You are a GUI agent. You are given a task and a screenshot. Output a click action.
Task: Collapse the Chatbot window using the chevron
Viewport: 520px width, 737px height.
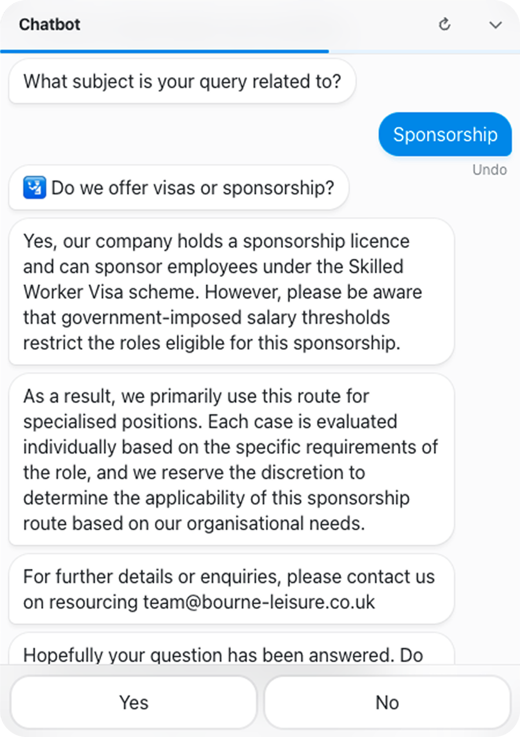pos(495,25)
